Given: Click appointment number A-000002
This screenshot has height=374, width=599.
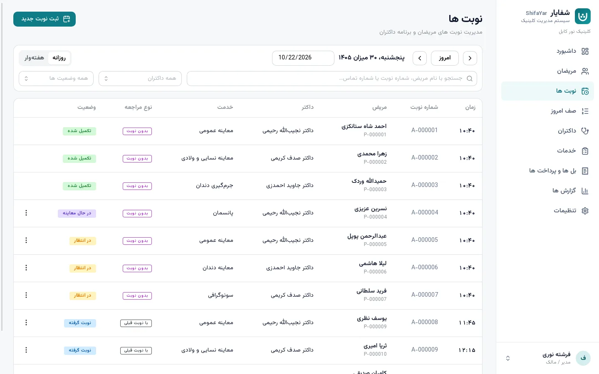Looking at the screenshot, I should (x=425, y=158).
